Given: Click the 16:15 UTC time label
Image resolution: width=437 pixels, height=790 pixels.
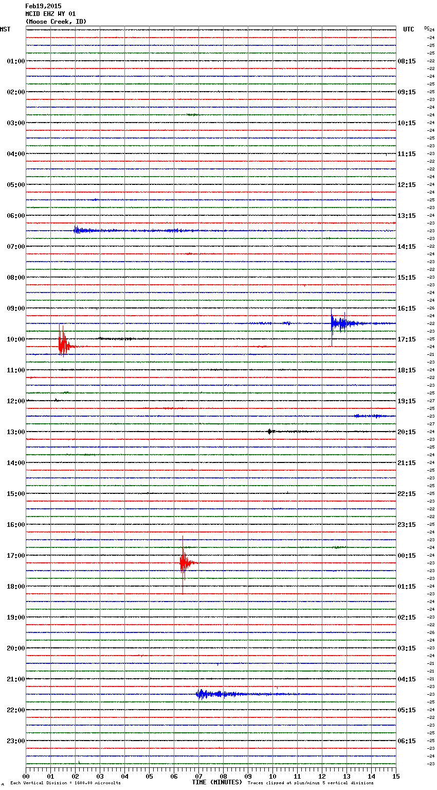Looking at the screenshot, I should click(x=407, y=308).
